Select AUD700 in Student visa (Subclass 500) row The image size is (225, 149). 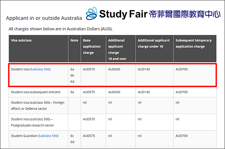(181, 69)
